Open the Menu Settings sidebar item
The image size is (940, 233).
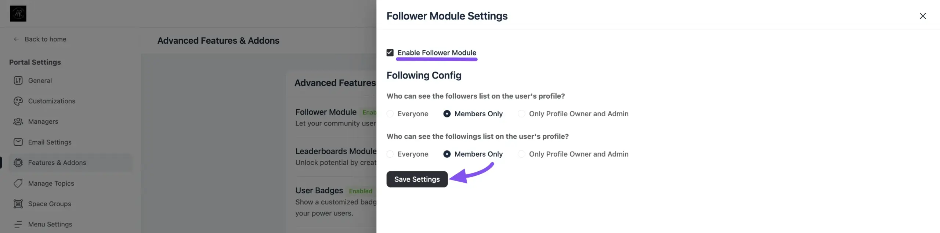(x=50, y=224)
